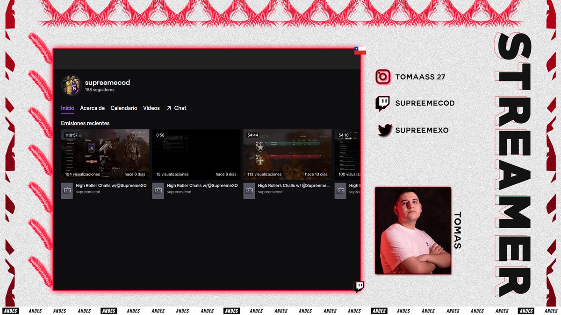561x315 pixels.
Task: Click the supreemecod channel name heading
Action: (108, 82)
